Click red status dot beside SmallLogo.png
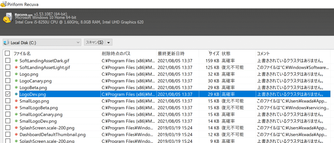334x143 pixels. (16, 101)
